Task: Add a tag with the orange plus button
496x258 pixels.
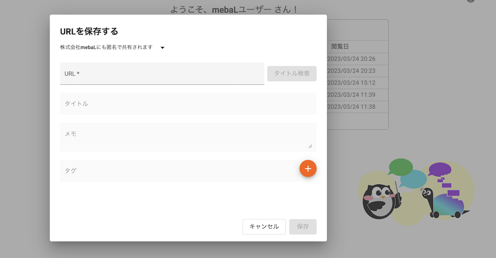Action: click(x=308, y=168)
